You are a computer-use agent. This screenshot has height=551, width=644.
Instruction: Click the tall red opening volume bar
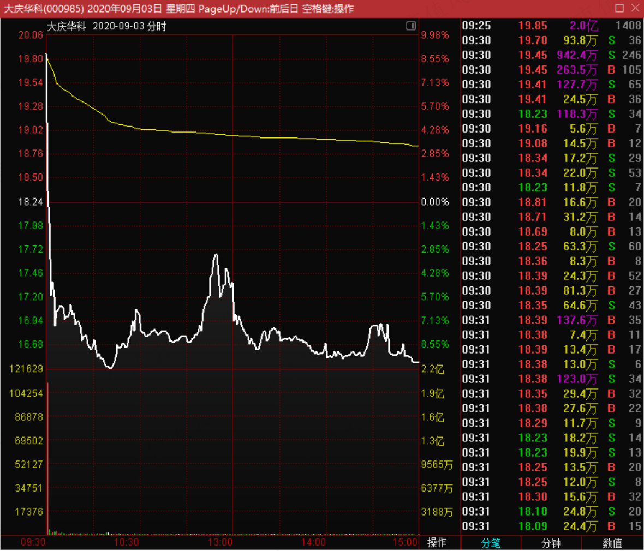(x=48, y=458)
